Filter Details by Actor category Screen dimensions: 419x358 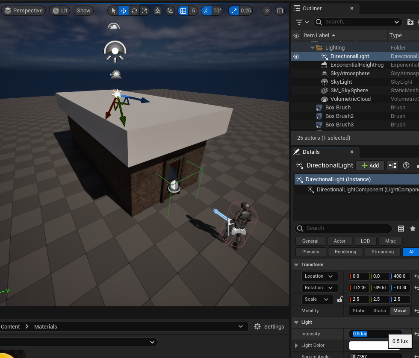click(x=339, y=241)
